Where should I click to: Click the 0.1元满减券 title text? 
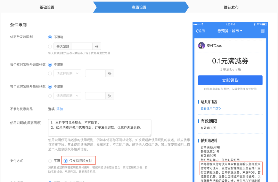pyautogui.click(x=230, y=61)
